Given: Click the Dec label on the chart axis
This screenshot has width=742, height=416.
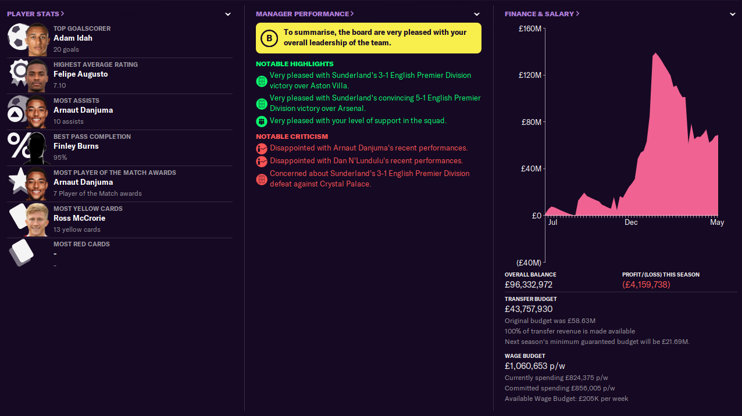Looking at the screenshot, I should point(631,223).
